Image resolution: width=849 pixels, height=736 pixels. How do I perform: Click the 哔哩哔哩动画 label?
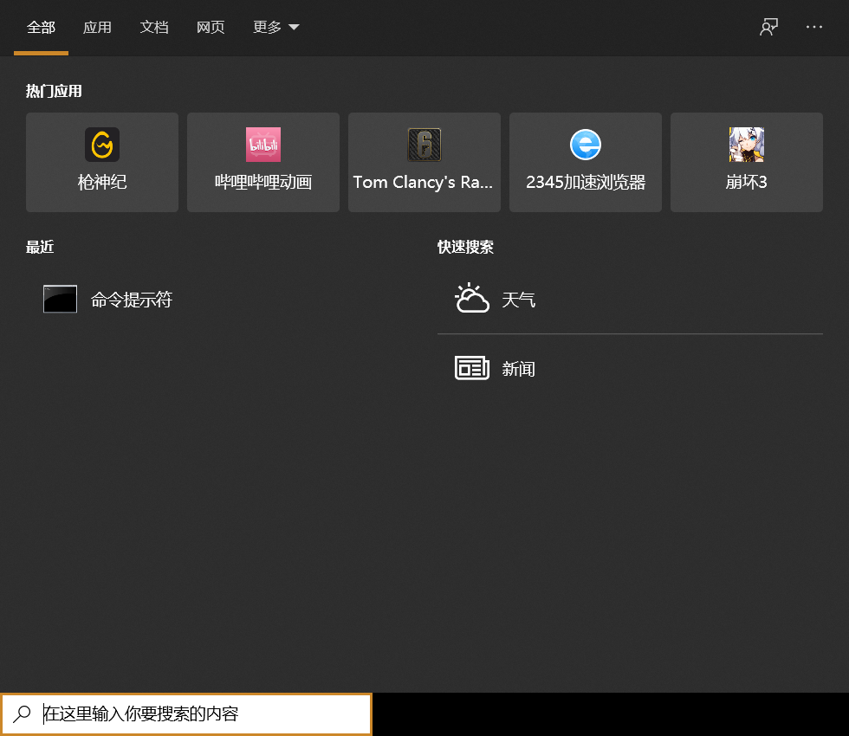[x=263, y=183]
